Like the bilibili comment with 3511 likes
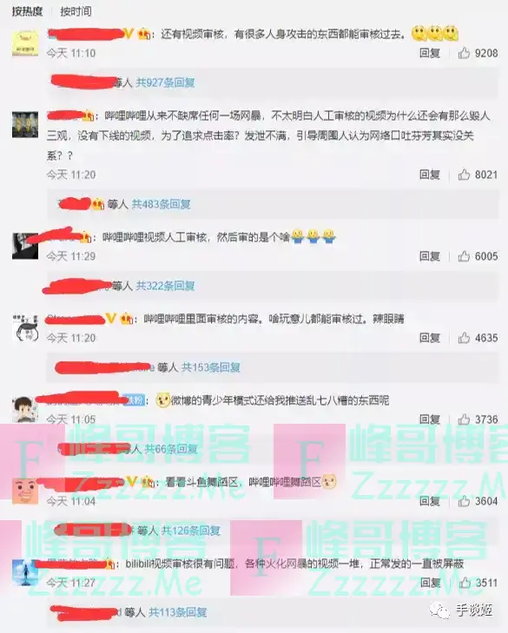The image size is (508, 633). 465,583
